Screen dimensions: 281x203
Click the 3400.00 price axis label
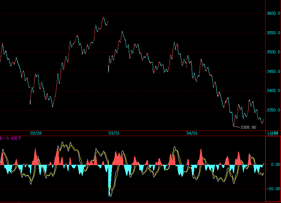pos(274,91)
